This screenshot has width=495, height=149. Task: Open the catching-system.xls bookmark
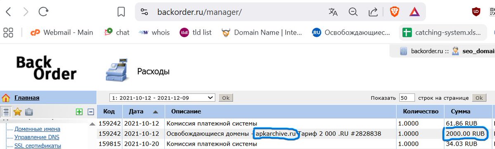(x=443, y=32)
